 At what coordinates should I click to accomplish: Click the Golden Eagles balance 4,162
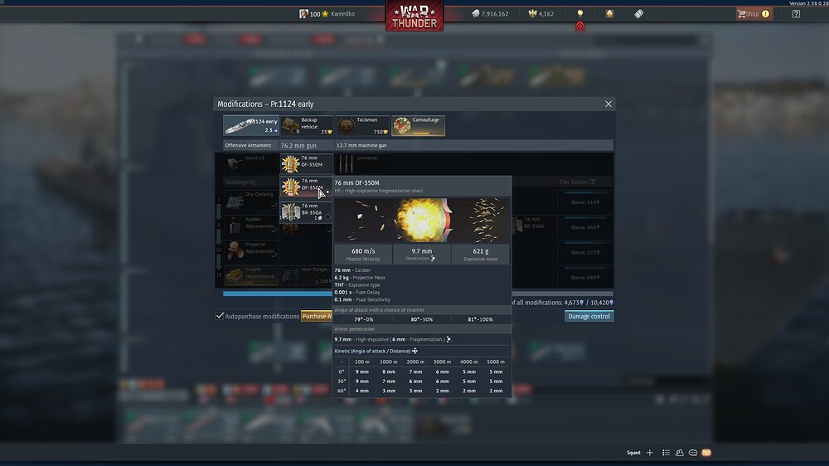(x=541, y=14)
